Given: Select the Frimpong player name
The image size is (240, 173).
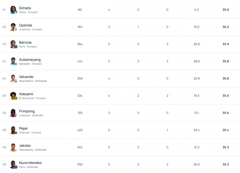Looking at the screenshot, I should pos(27,111).
